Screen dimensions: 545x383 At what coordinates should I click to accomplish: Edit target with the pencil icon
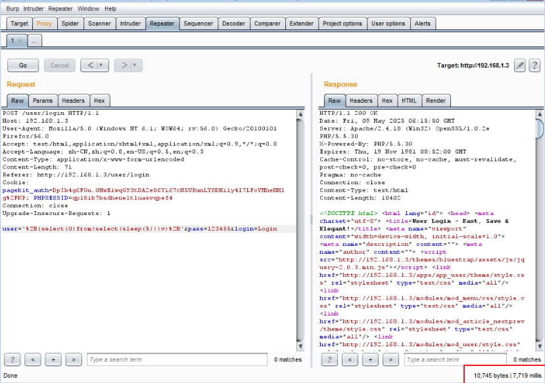[519, 65]
